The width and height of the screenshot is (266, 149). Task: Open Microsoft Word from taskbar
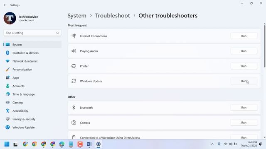pyautogui.click(x=89, y=144)
